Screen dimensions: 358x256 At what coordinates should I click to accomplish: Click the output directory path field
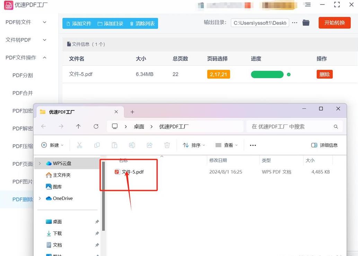[260, 23]
